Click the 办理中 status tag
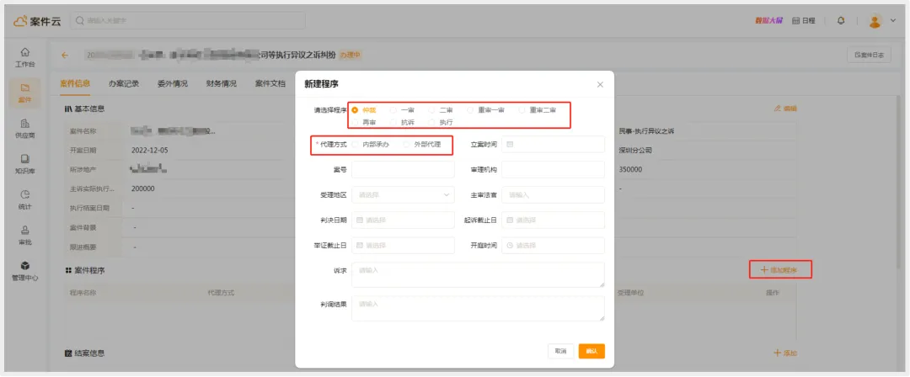 pyautogui.click(x=350, y=55)
